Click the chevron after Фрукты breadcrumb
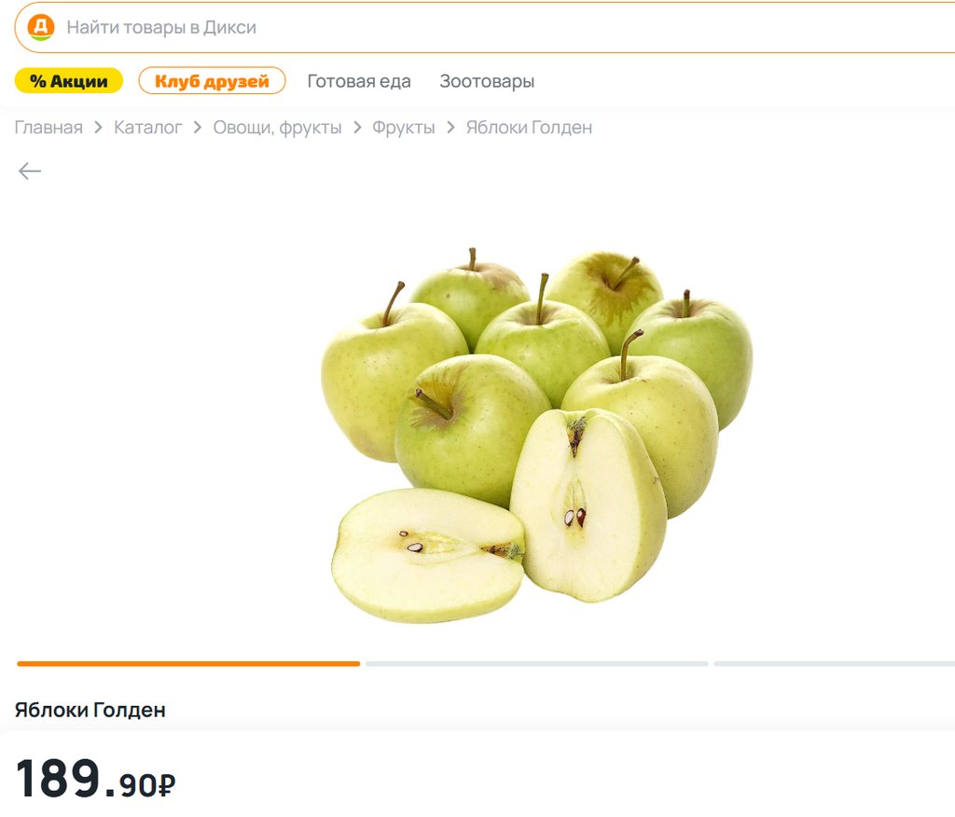This screenshot has width=955, height=817. tap(450, 128)
